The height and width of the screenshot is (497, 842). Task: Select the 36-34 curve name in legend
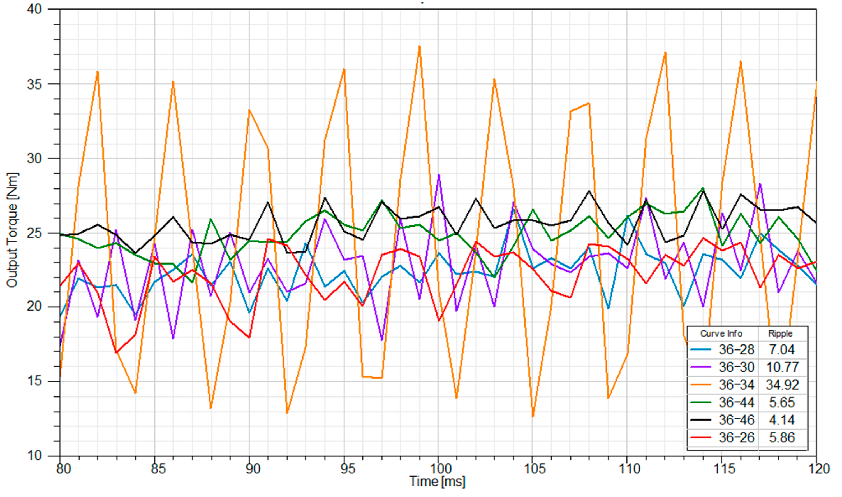point(736,385)
